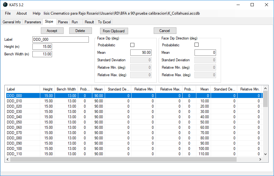Viewport: 274px width, 176px height.
Task: Open the Result tab
Action: 89,22
